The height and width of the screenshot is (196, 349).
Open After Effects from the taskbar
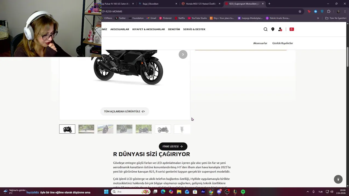(x=203, y=192)
